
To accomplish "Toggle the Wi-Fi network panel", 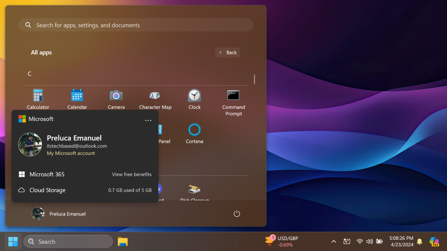I will [x=360, y=241].
